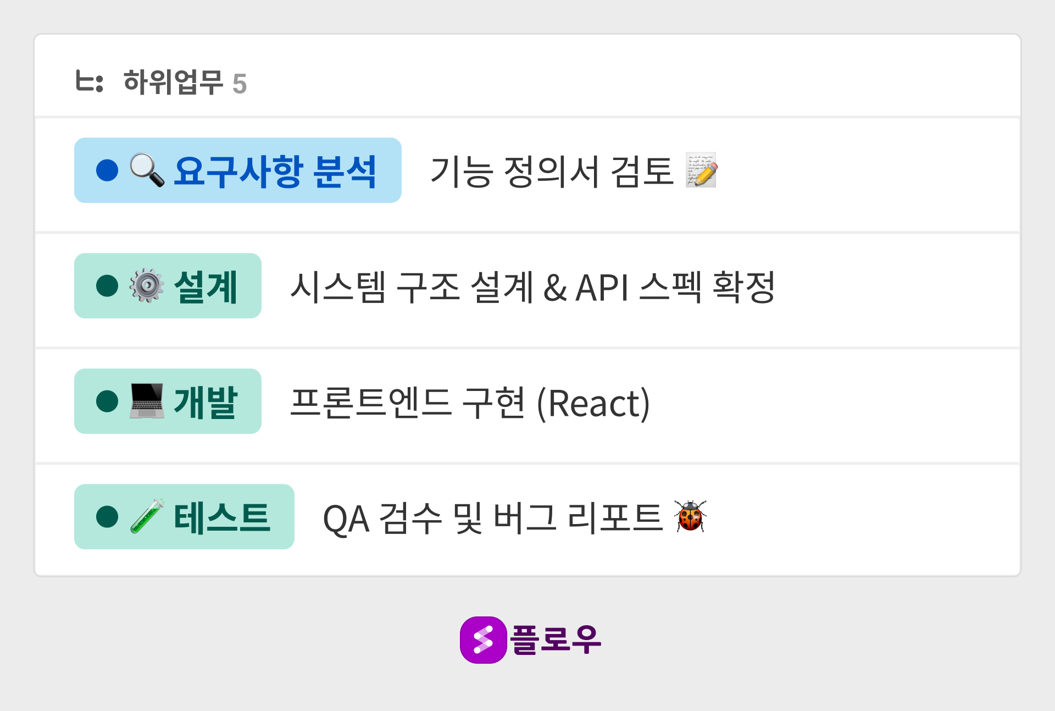Click the subtask hierarchy icon beside 하위업무
This screenshot has width=1055, height=711.
(x=89, y=82)
